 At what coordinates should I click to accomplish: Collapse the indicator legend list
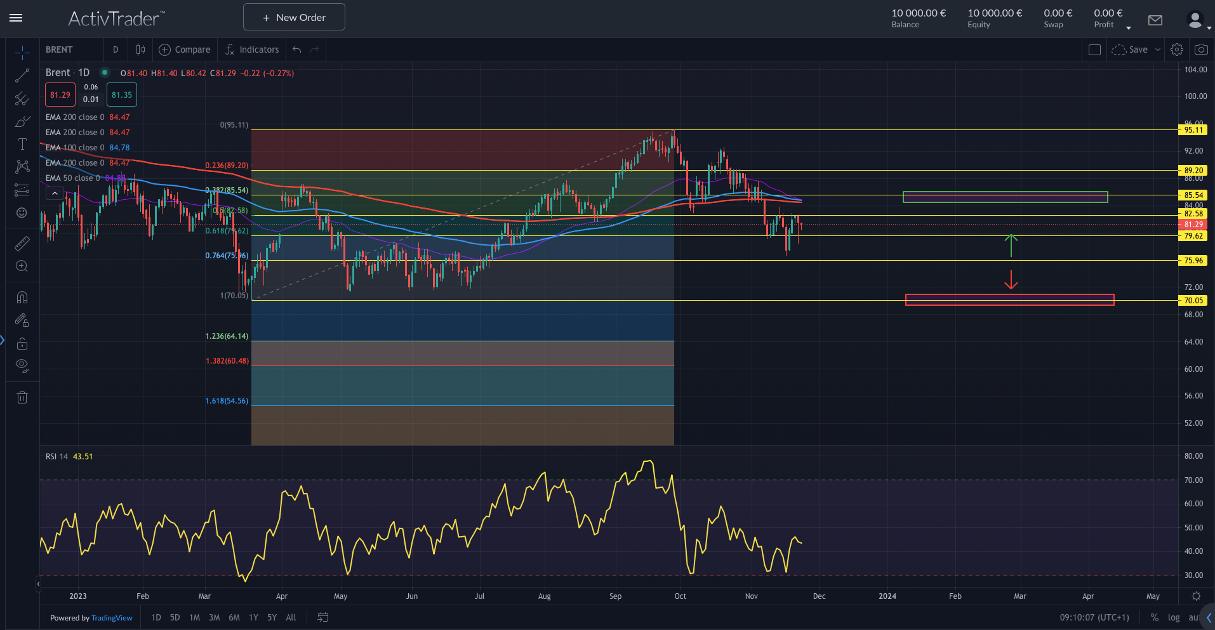click(x=55, y=194)
